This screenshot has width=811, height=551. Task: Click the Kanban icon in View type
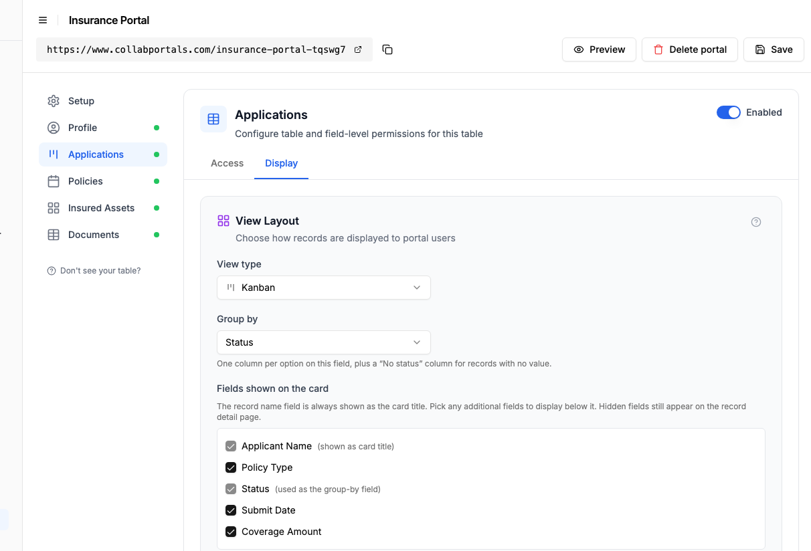[231, 288]
